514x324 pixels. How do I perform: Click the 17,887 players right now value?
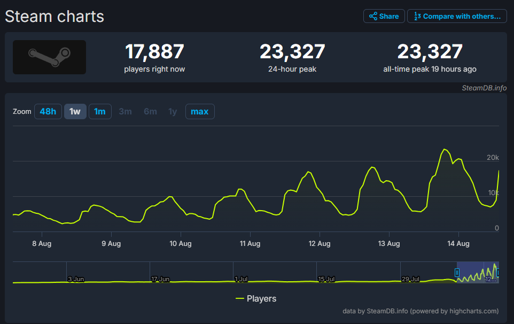click(154, 51)
